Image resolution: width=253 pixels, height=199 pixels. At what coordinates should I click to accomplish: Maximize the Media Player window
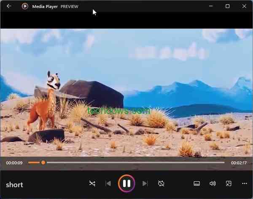pyautogui.click(x=228, y=6)
